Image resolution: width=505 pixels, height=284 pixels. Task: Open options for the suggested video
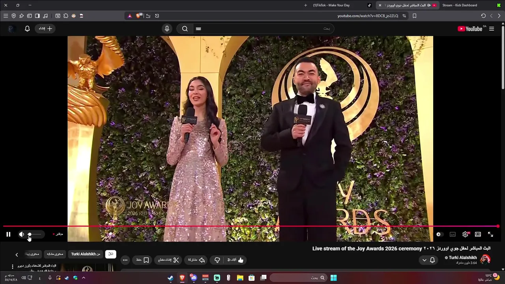(x=12, y=267)
